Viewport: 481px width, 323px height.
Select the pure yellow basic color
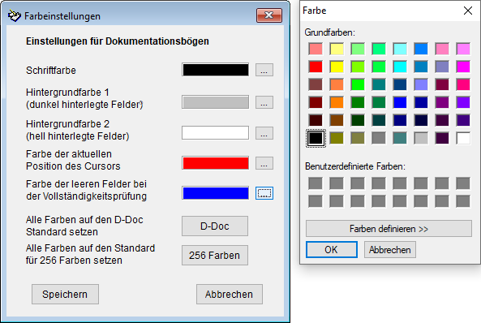click(337, 67)
